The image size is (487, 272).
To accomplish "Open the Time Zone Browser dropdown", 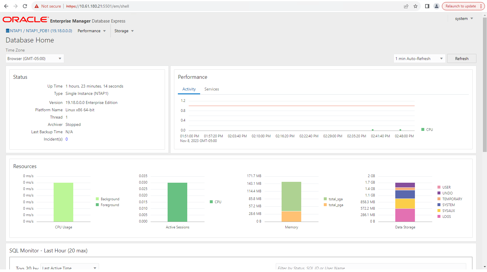I will click(x=35, y=59).
